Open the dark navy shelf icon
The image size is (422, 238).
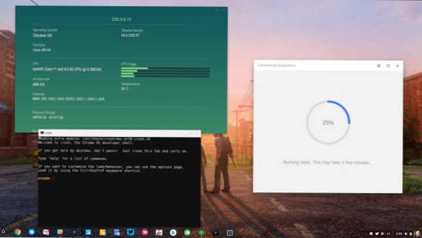click(x=216, y=233)
